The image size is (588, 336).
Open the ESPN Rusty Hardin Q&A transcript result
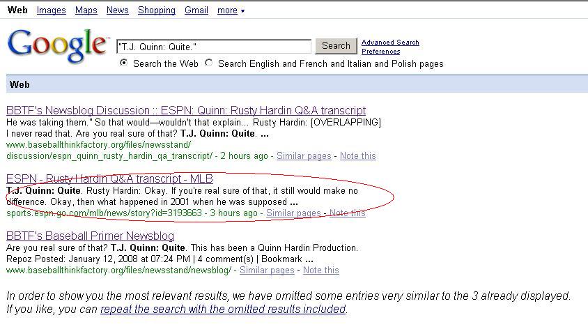tap(109, 179)
